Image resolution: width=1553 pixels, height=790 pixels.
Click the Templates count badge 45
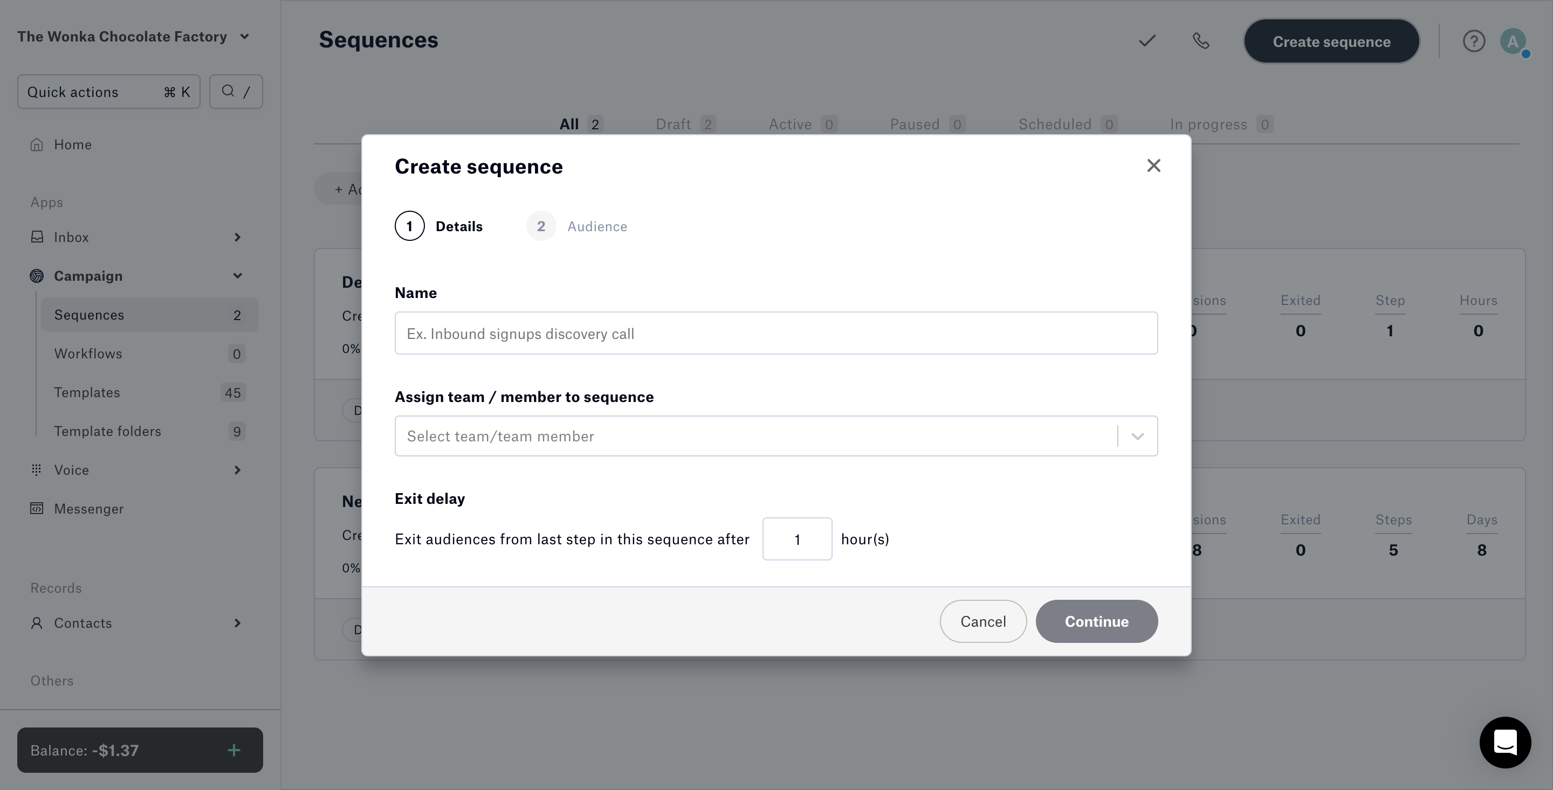click(233, 392)
